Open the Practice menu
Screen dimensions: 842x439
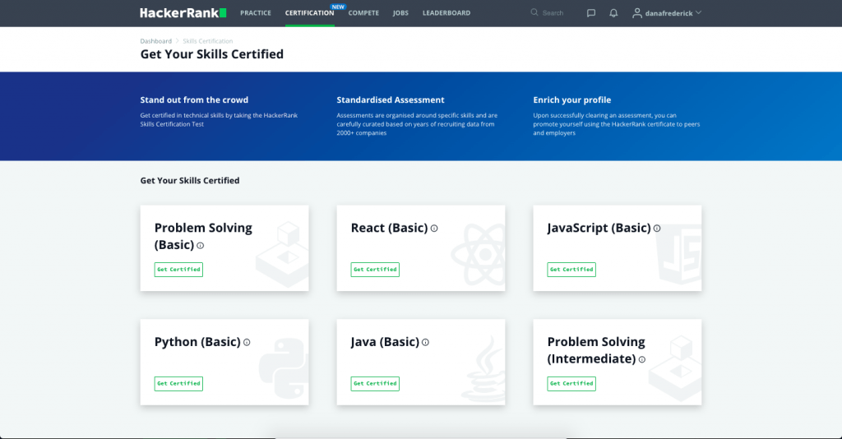(256, 13)
